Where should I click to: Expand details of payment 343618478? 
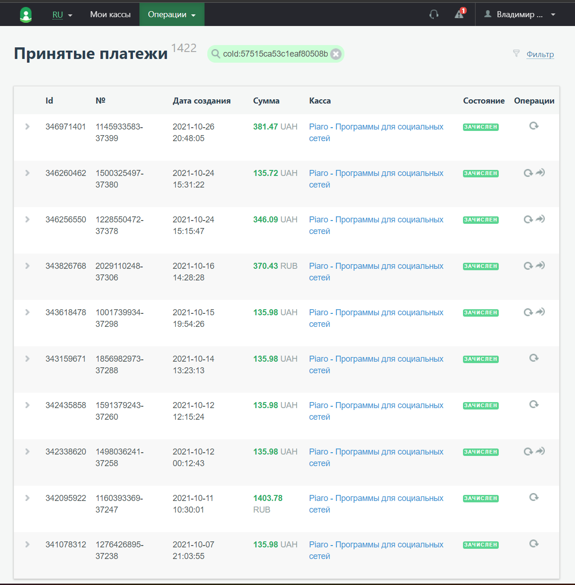27,312
